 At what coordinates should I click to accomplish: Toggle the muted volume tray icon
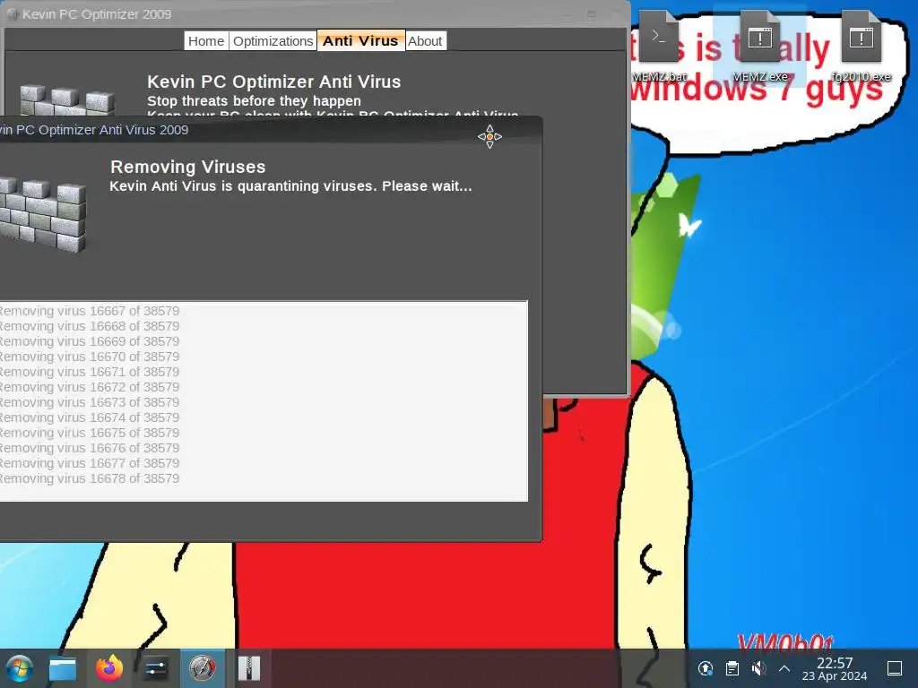(x=758, y=668)
